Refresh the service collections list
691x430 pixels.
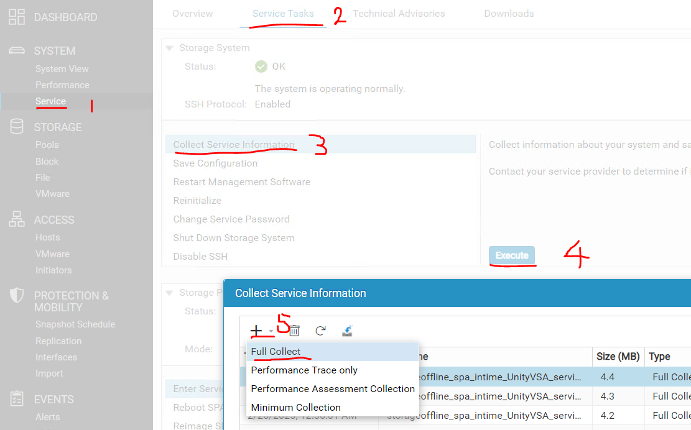(x=320, y=331)
